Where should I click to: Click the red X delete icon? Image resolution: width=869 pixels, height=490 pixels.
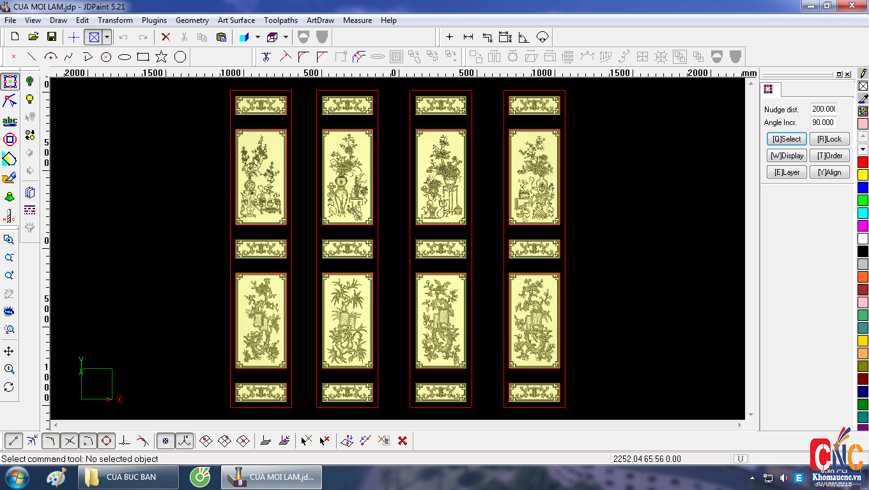(165, 37)
